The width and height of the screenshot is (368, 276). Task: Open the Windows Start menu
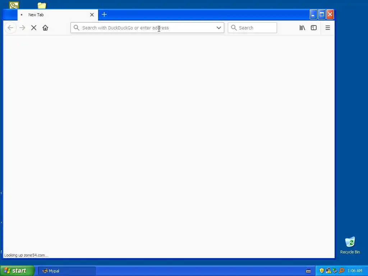pos(17,271)
